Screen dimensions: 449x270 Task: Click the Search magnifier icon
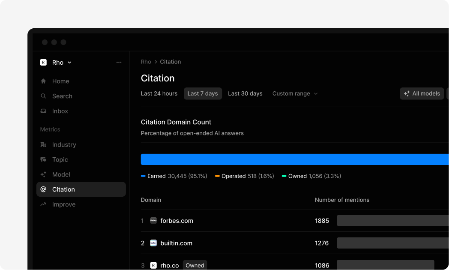coord(43,96)
